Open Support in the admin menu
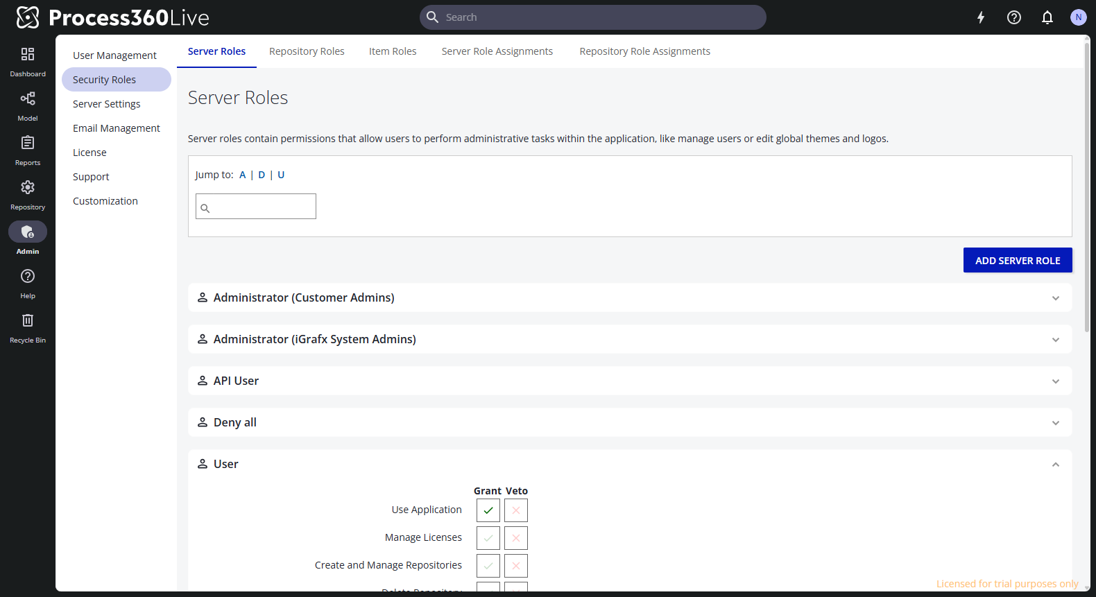The width and height of the screenshot is (1096, 597). click(x=117, y=177)
